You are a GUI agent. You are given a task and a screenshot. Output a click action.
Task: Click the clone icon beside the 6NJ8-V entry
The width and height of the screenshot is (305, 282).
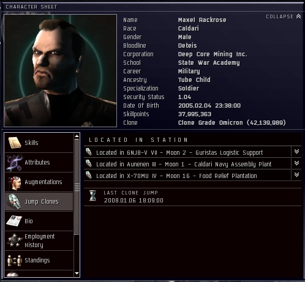[89, 152]
